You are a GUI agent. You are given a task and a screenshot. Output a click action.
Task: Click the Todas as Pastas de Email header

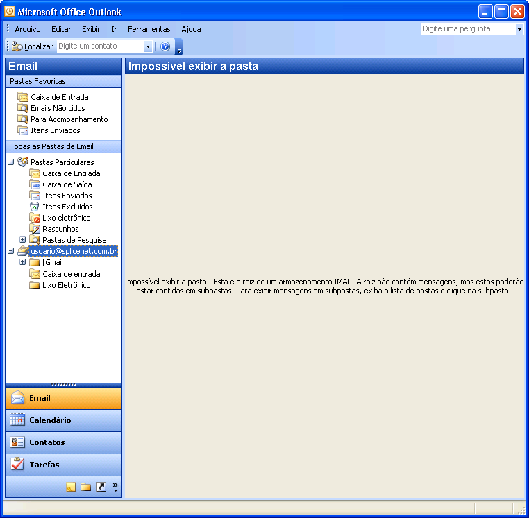pyautogui.click(x=63, y=146)
